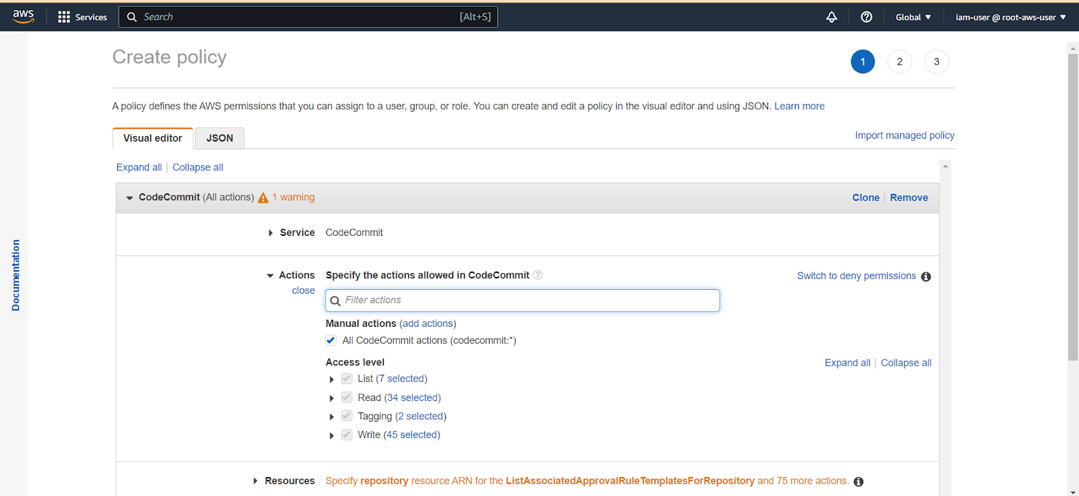Switch to the Visual editor tab
The width and height of the screenshot is (1079, 496).
tap(153, 138)
